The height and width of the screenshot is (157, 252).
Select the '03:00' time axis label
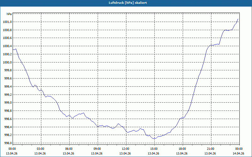coord(40,149)
